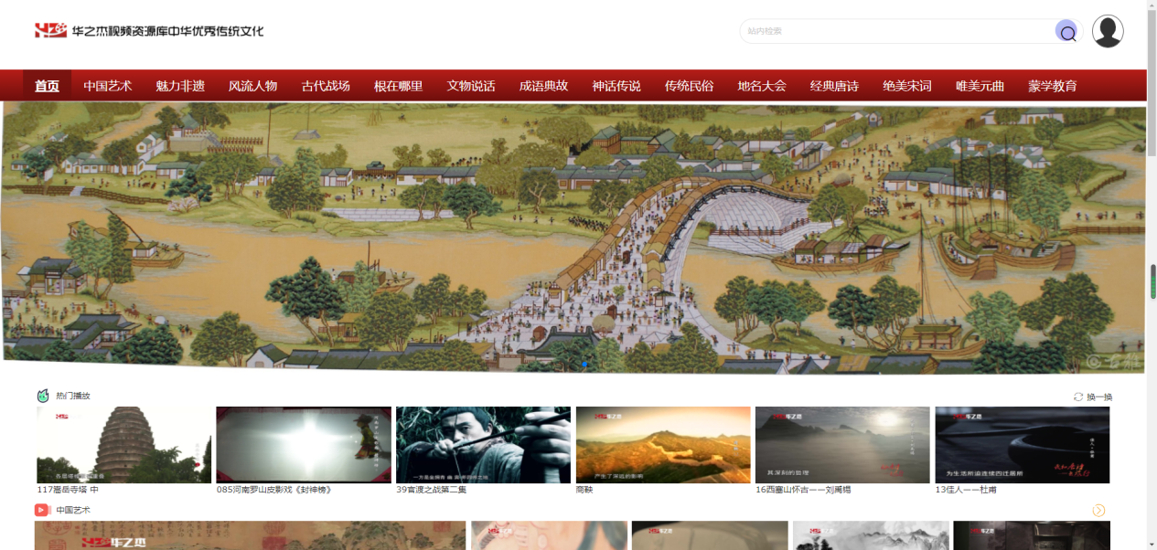The image size is (1157, 550).
Task: Click the 中国艺术 section heading text
Action: pyautogui.click(x=73, y=510)
